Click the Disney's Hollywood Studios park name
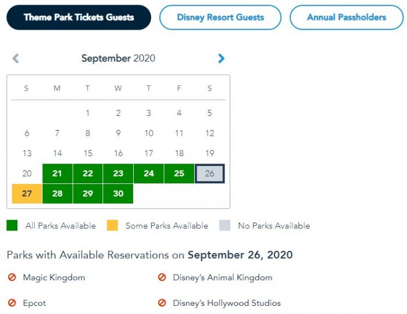Viewport: 407px width, 314px height. (227, 303)
